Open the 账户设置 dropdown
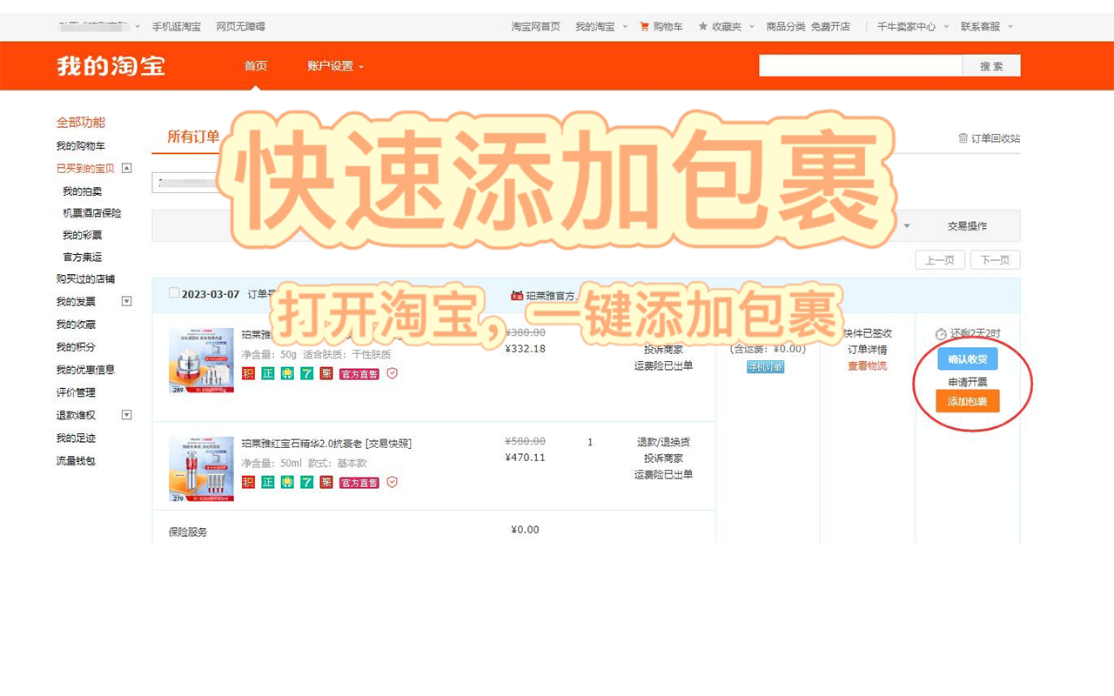 (x=335, y=66)
